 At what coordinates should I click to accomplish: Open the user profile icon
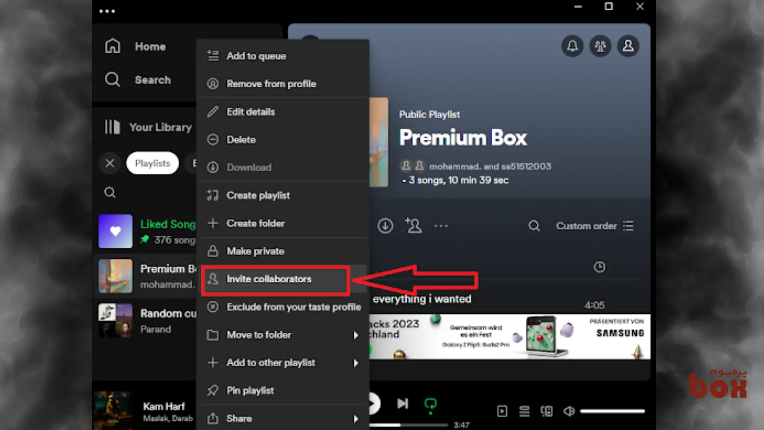point(628,46)
